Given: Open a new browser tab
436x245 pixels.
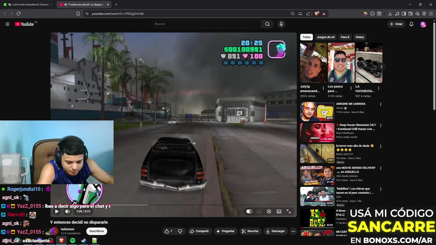Looking at the screenshot, I should click(x=116, y=4).
